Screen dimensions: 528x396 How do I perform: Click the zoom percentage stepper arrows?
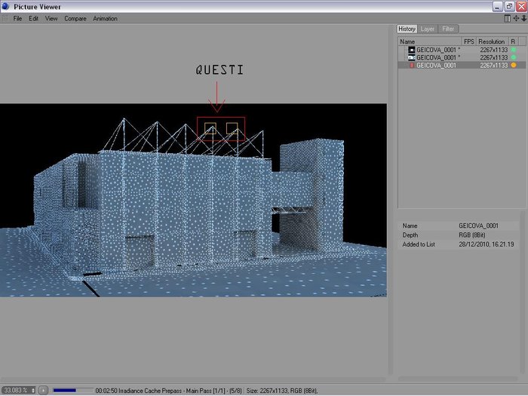click(x=33, y=390)
